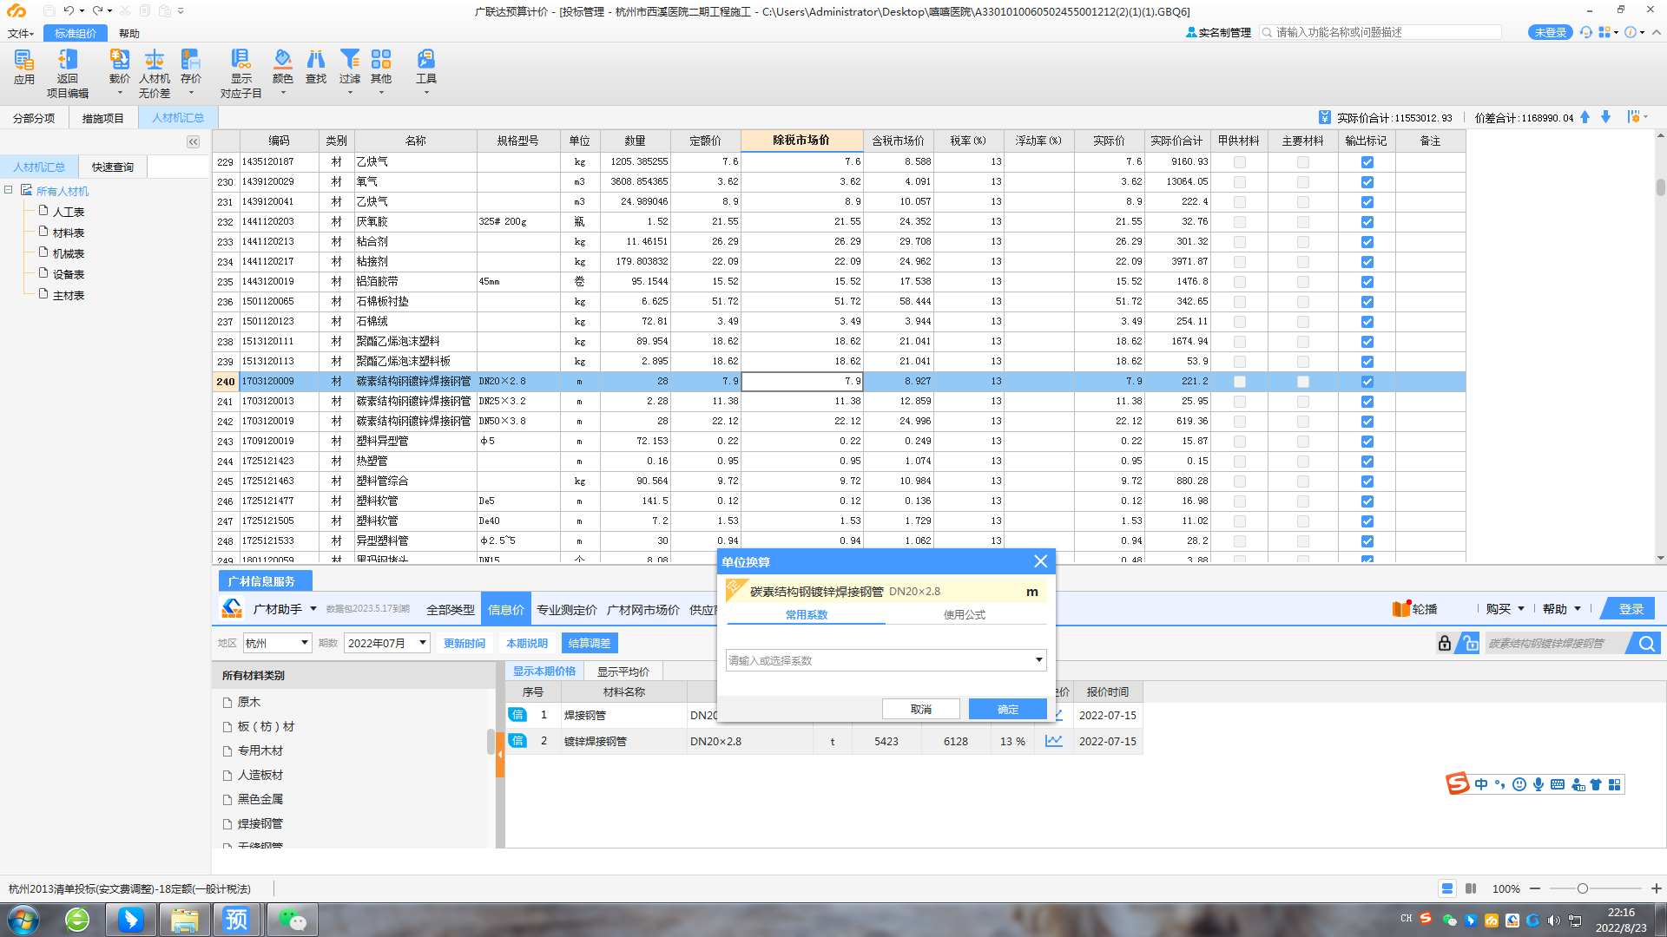Select the 专业测定价 tab
The height and width of the screenshot is (937, 1667).
point(566,610)
